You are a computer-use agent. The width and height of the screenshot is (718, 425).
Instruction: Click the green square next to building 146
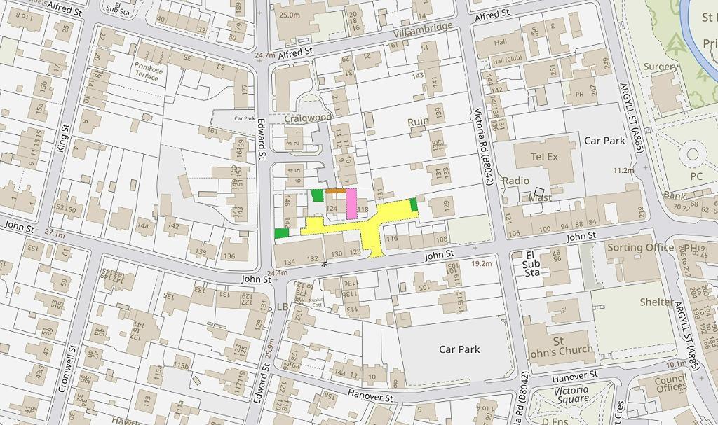317,195
